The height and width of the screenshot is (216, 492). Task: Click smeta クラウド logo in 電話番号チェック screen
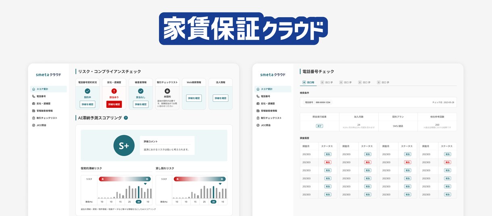click(x=273, y=75)
